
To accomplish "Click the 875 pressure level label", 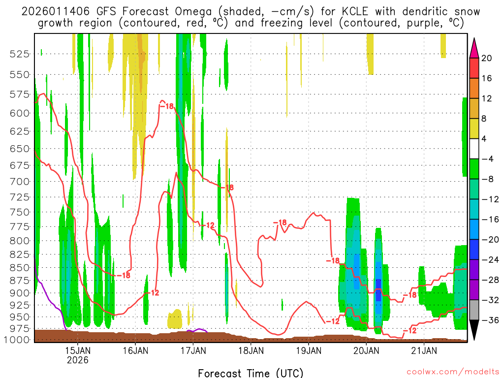I will point(20,281).
